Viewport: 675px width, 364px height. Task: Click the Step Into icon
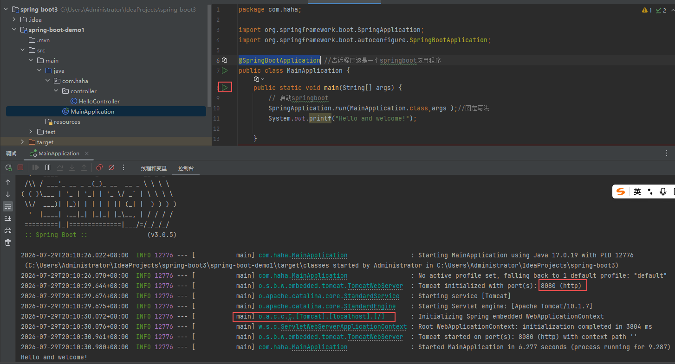tap(72, 167)
